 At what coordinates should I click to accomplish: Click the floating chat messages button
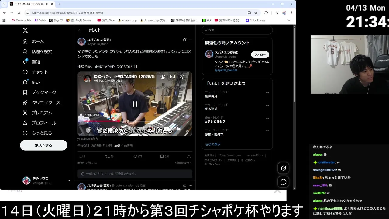283,182
